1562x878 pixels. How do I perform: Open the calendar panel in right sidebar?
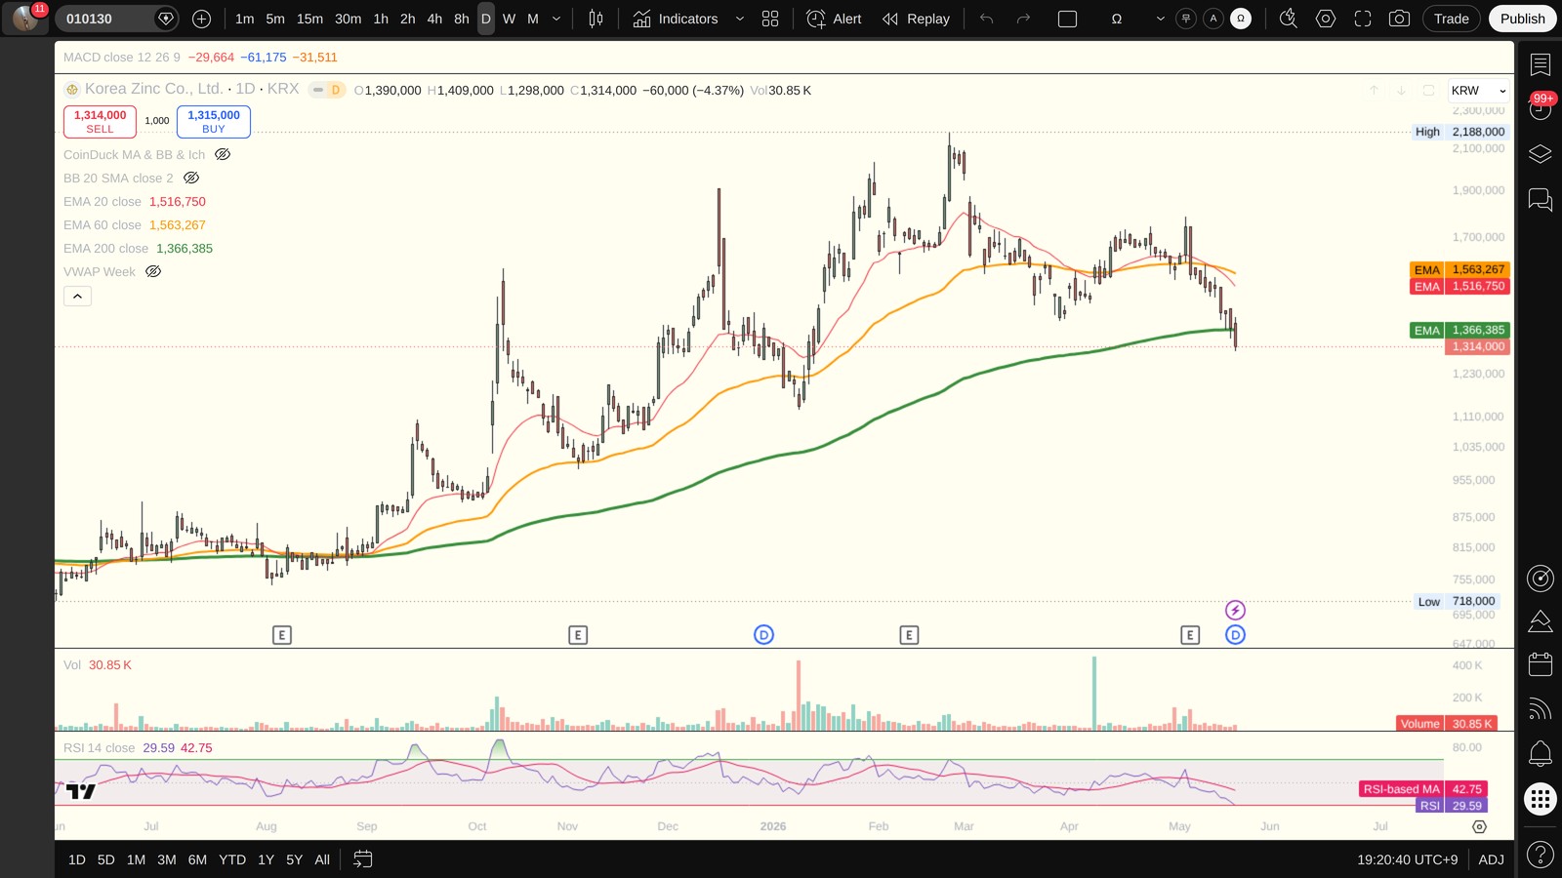click(x=1541, y=664)
